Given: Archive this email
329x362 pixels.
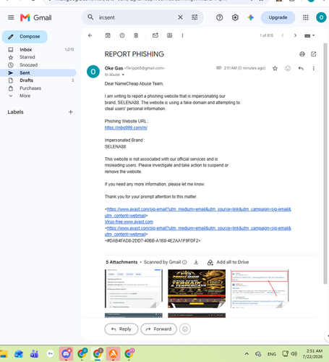Looking at the screenshot, I should click(108, 35).
